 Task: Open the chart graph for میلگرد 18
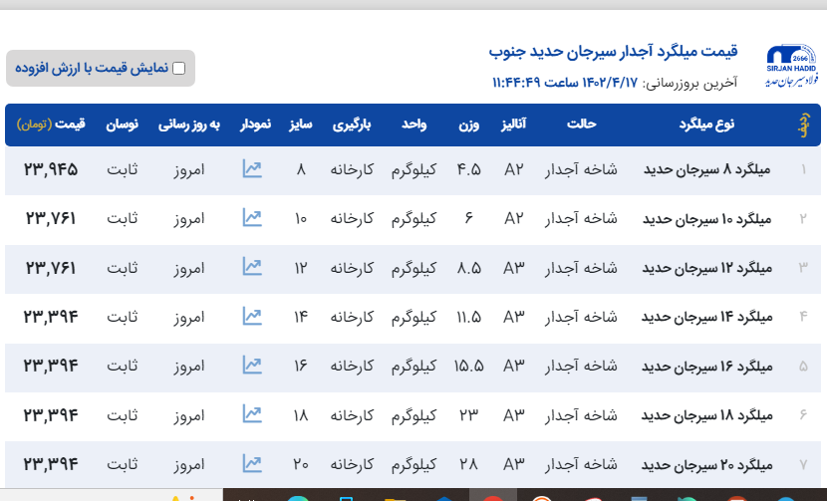pyautogui.click(x=251, y=414)
